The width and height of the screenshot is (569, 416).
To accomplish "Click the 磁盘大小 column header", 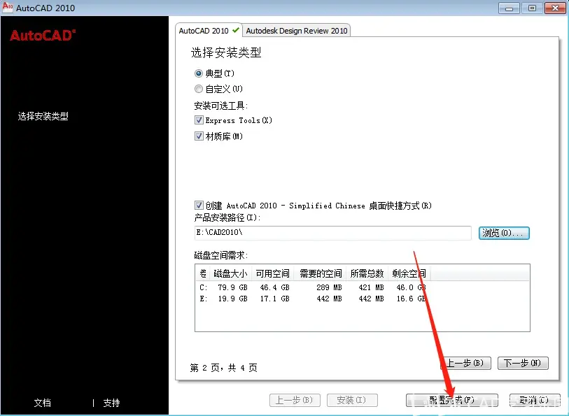I will pyautogui.click(x=230, y=273).
